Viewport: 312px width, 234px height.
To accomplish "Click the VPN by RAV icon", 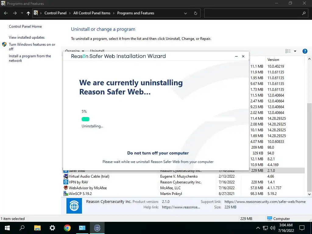I will coord(66,182).
